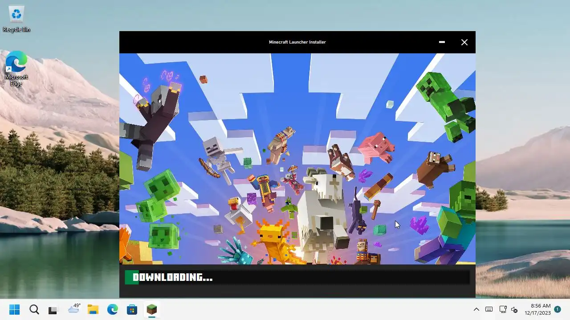Open the Windows Start menu
The image size is (570, 320).
point(14,310)
